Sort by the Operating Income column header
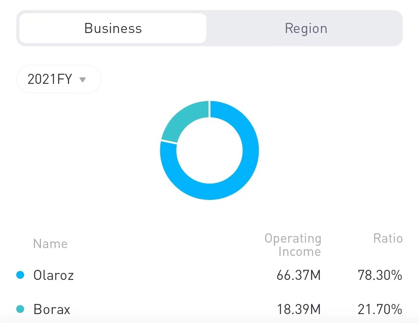419x323 pixels. 293,245
